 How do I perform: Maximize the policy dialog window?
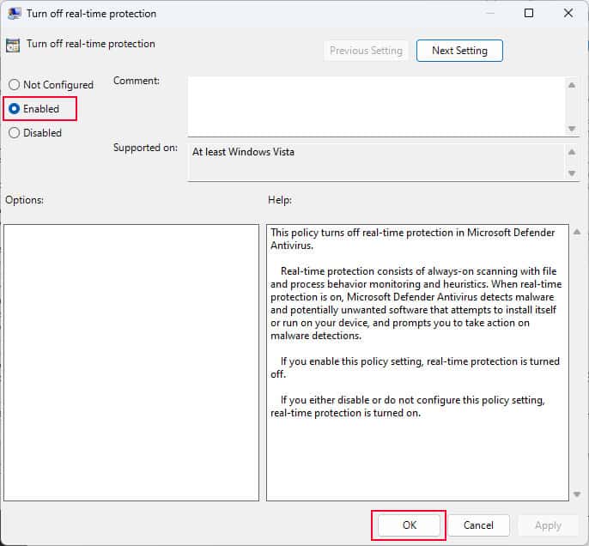click(x=529, y=13)
